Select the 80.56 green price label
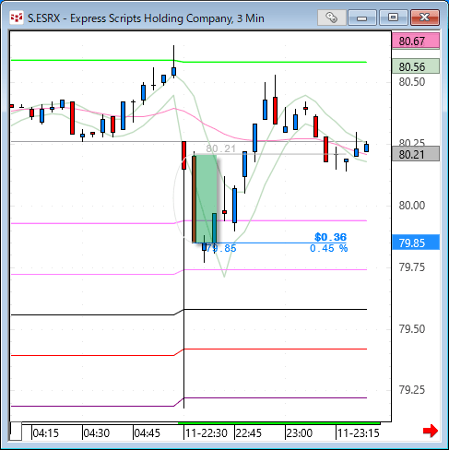This screenshot has height=450, width=449. click(x=416, y=66)
